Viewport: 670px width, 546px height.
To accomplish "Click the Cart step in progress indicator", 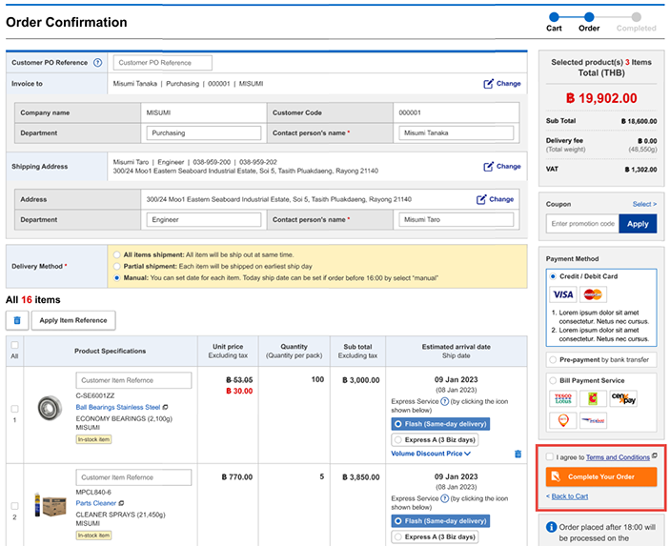I will pyautogui.click(x=554, y=16).
